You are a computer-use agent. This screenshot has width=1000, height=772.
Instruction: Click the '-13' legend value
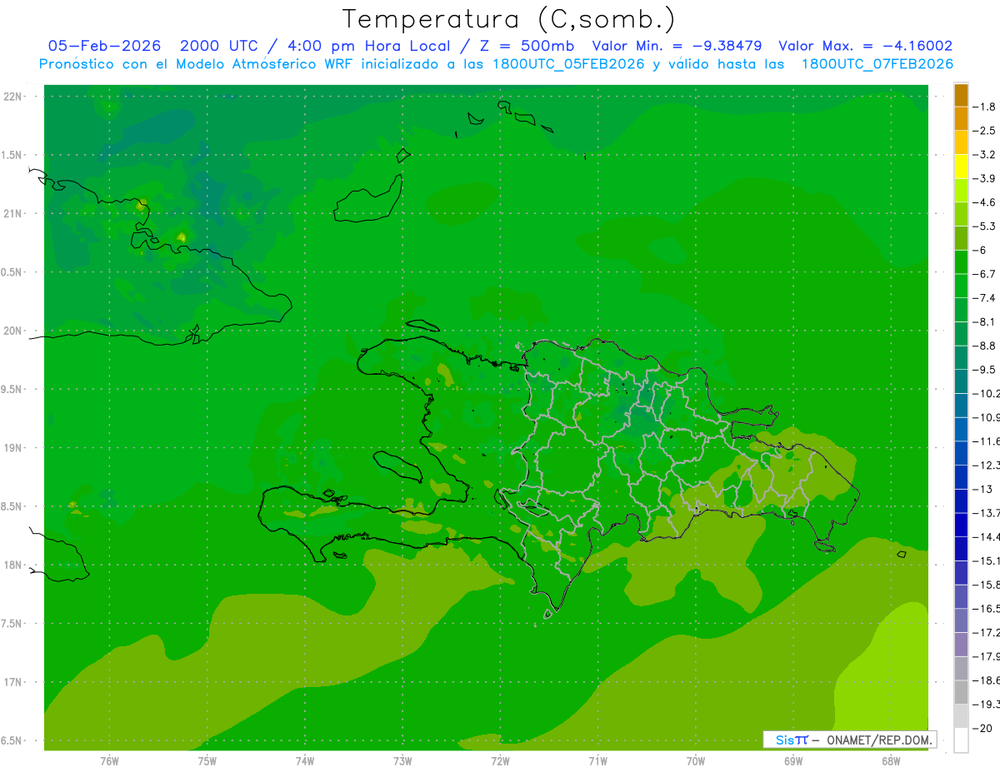[982, 489]
